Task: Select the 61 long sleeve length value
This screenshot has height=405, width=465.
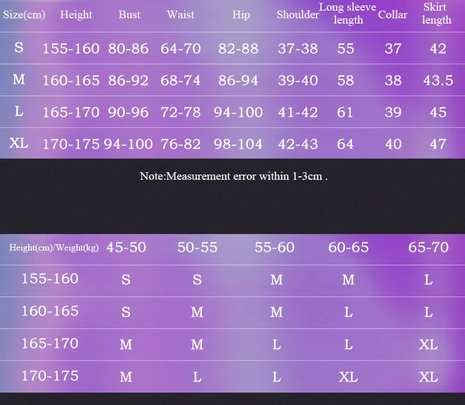Action: point(345,112)
